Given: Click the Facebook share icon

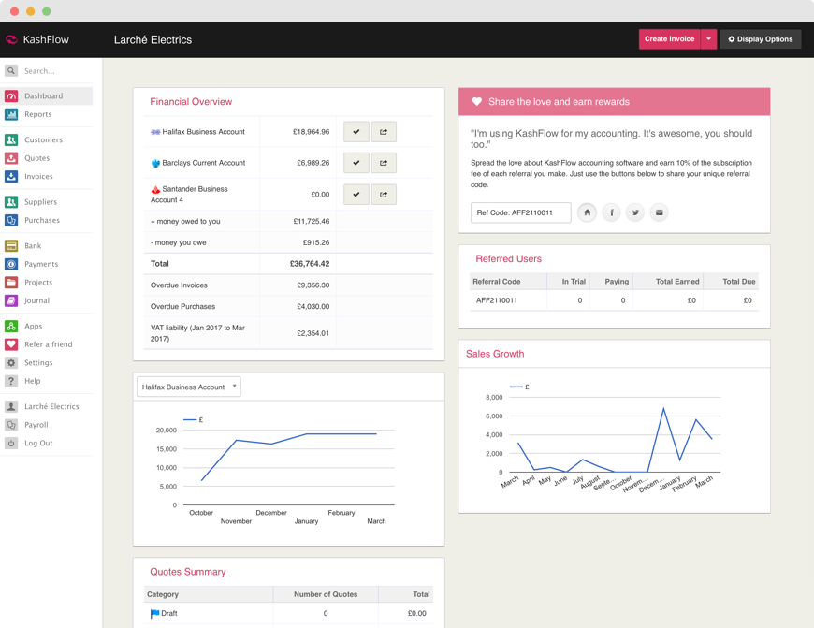Looking at the screenshot, I should pyautogui.click(x=611, y=212).
